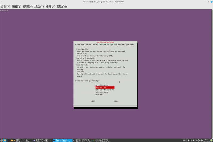Launch the terminal from the taskbar launcher

pyautogui.click(x=8, y=140)
